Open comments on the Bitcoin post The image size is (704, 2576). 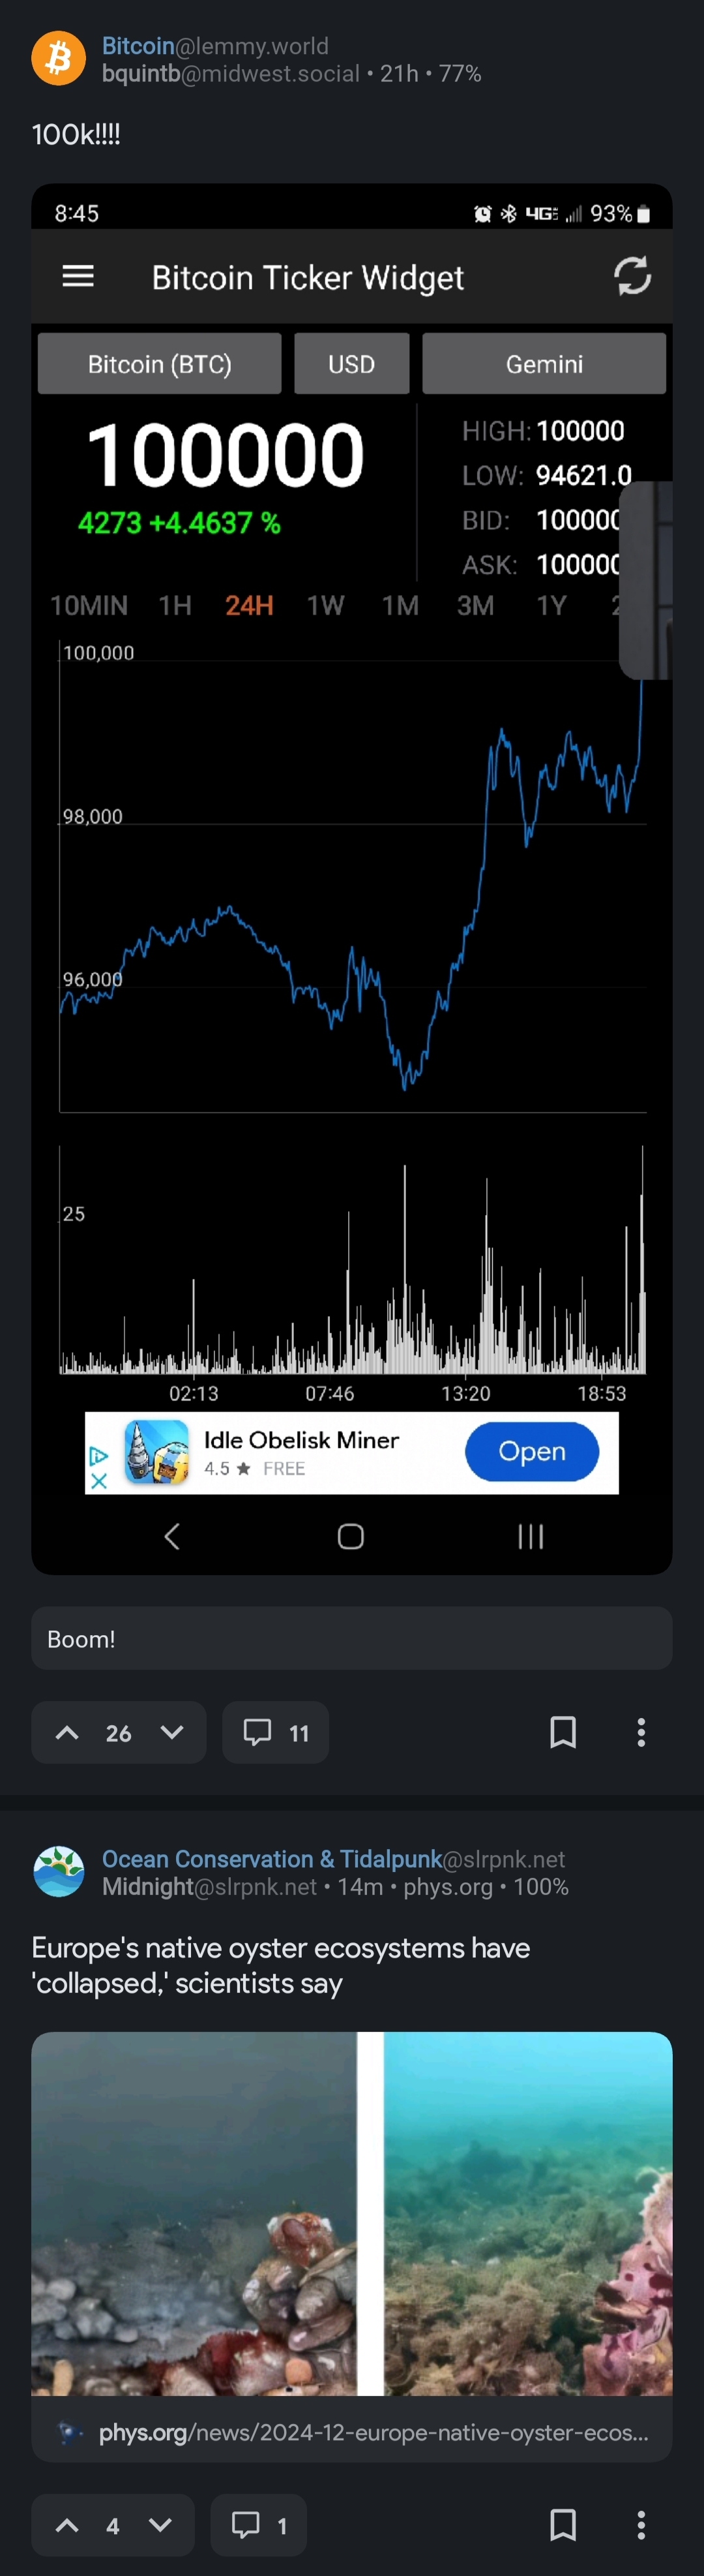pyautogui.click(x=276, y=1732)
